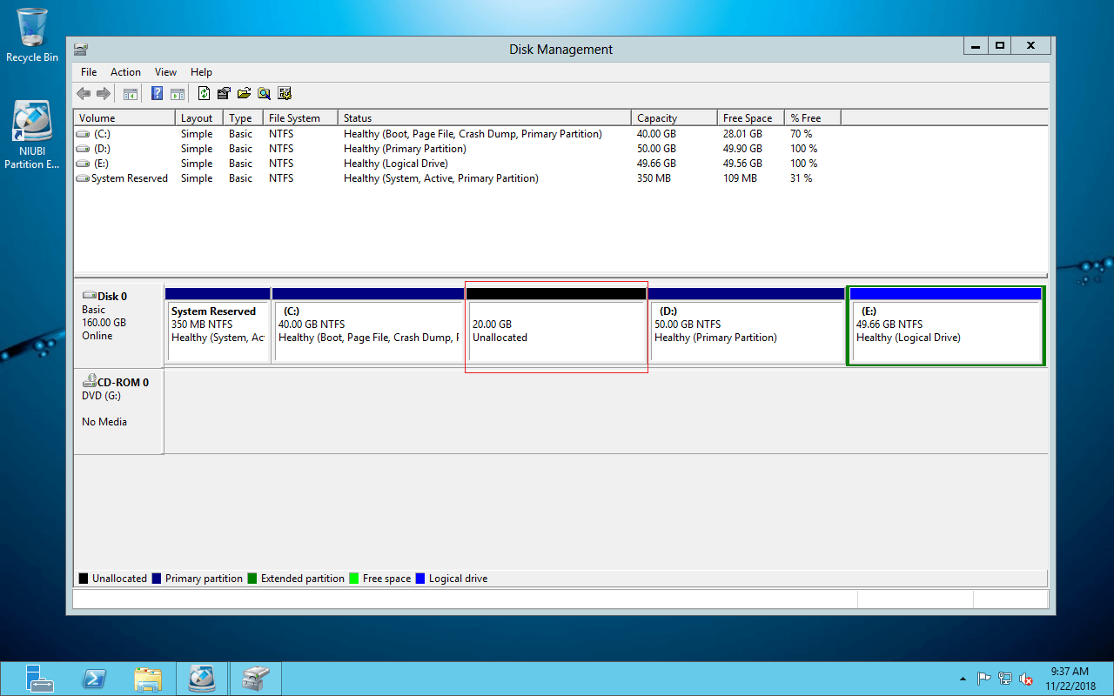The image size is (1114, 696).
Task: Click the Refresh toolbar icon
Action: 204,94
